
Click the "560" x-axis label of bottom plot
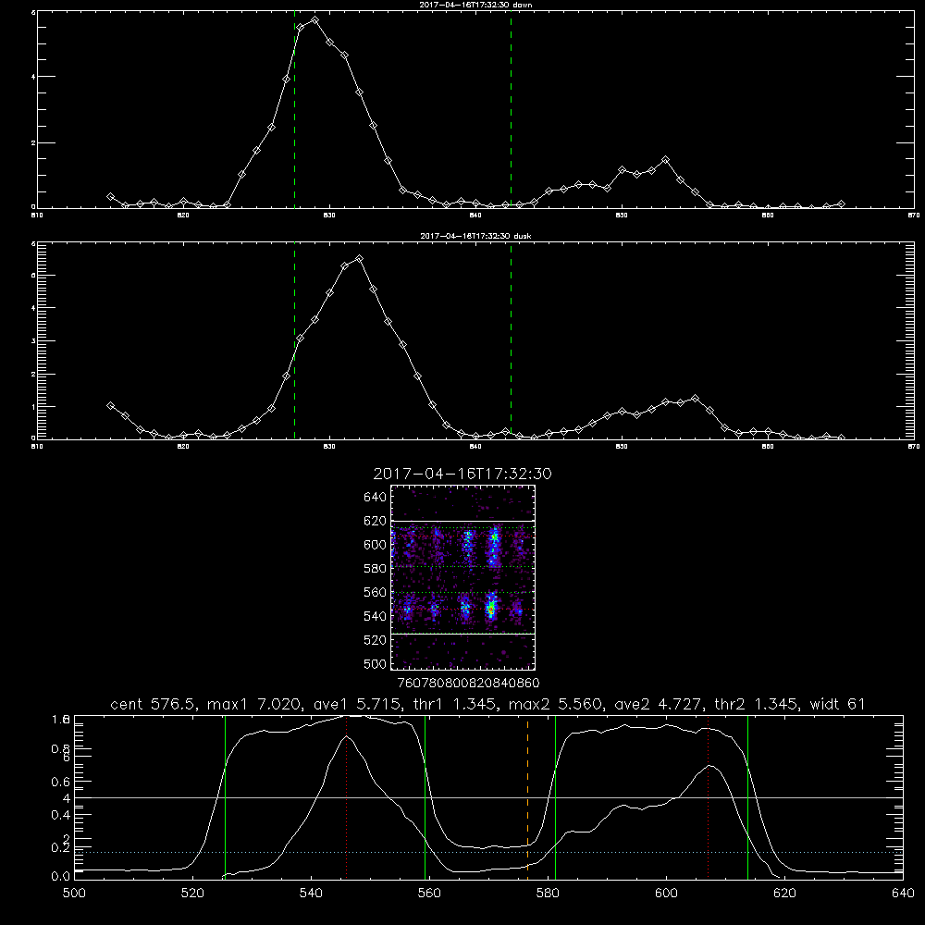pyautogui.click(x=429, y=894)
